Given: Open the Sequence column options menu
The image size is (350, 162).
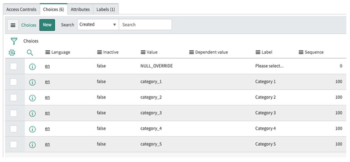Looking at the screenshot, I should pyautogui.click(x=301, y=52).
